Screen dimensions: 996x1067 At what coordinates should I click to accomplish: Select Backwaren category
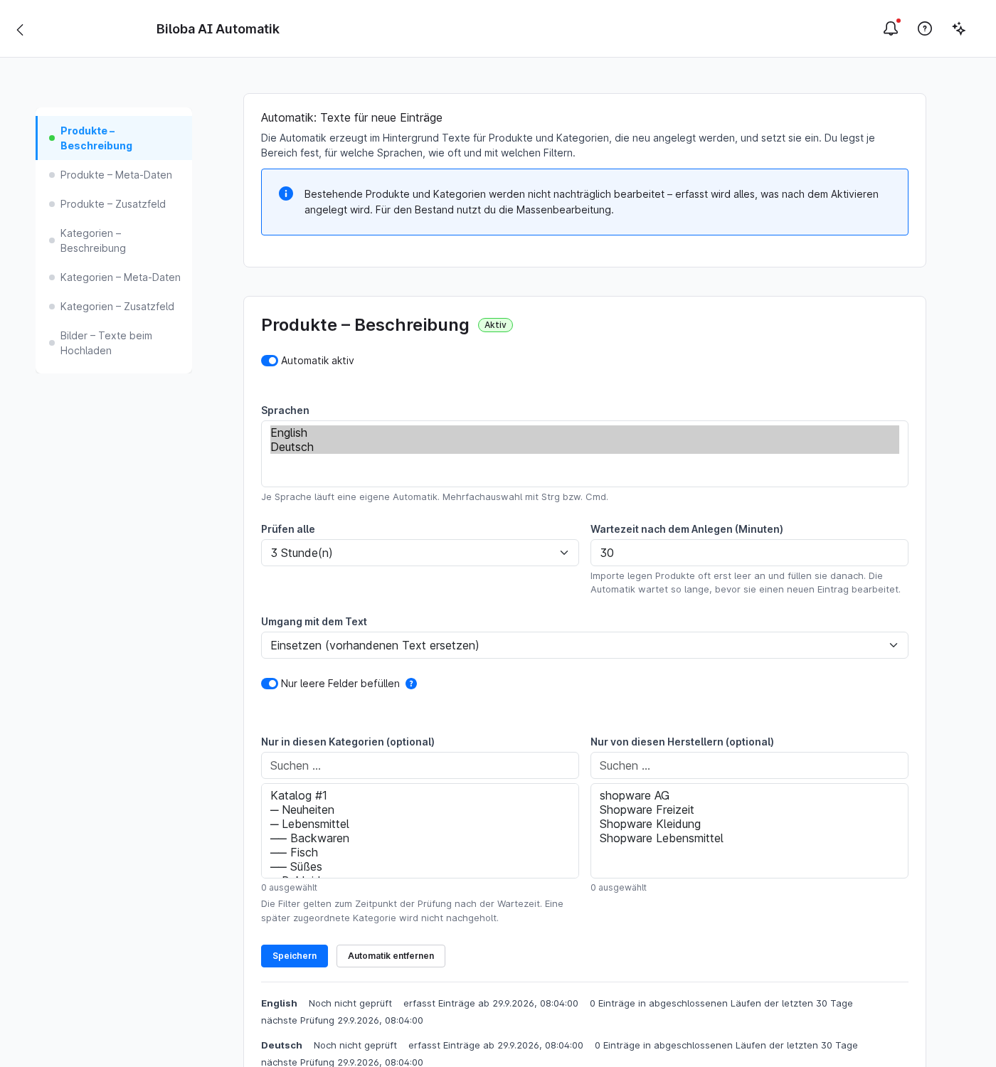click(420, 838)
